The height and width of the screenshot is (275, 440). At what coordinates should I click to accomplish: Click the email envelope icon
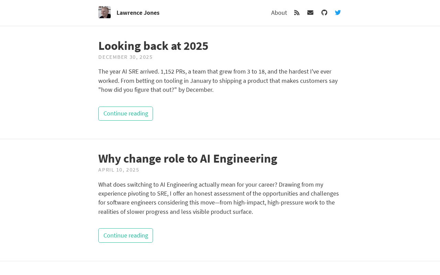pyautogui.click(x=310, y=13)
